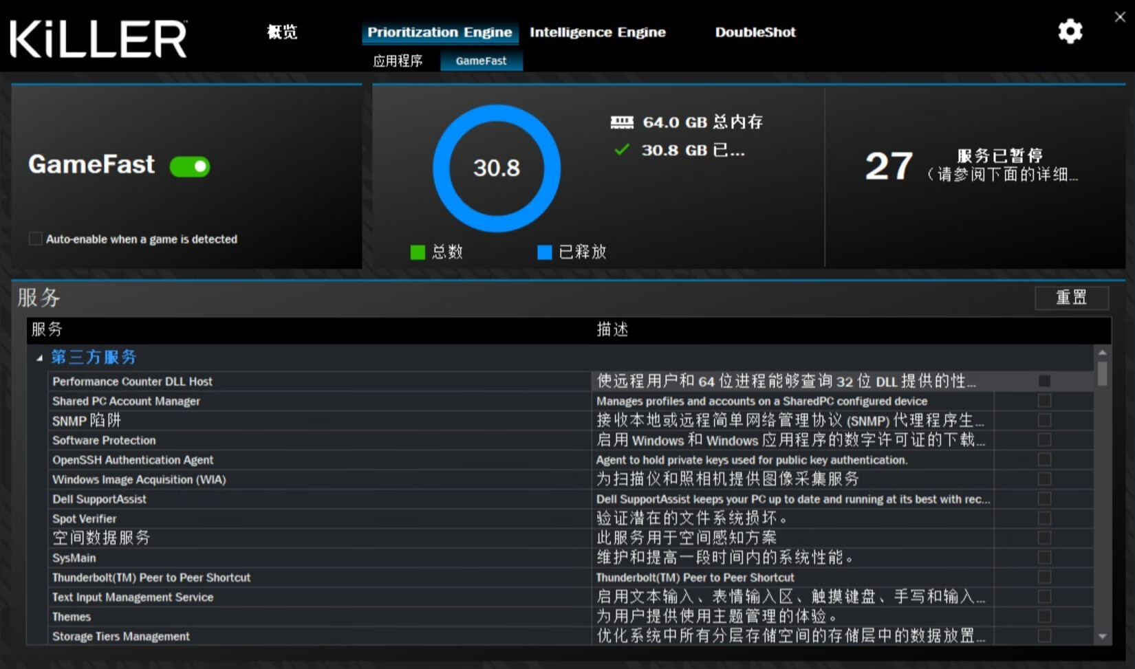Click the green checkmark next to 30.8 GB
1135x669 pixels.
(622, 150)
